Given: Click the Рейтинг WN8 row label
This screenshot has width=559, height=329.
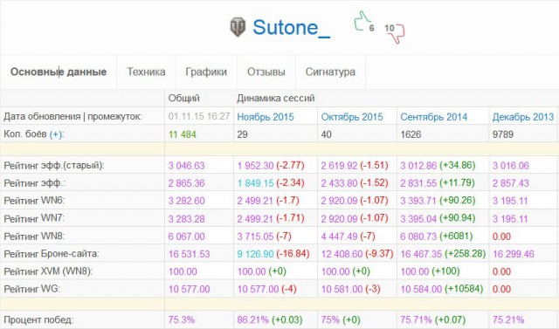Looking at the screenshot, I should coord(34,236).
